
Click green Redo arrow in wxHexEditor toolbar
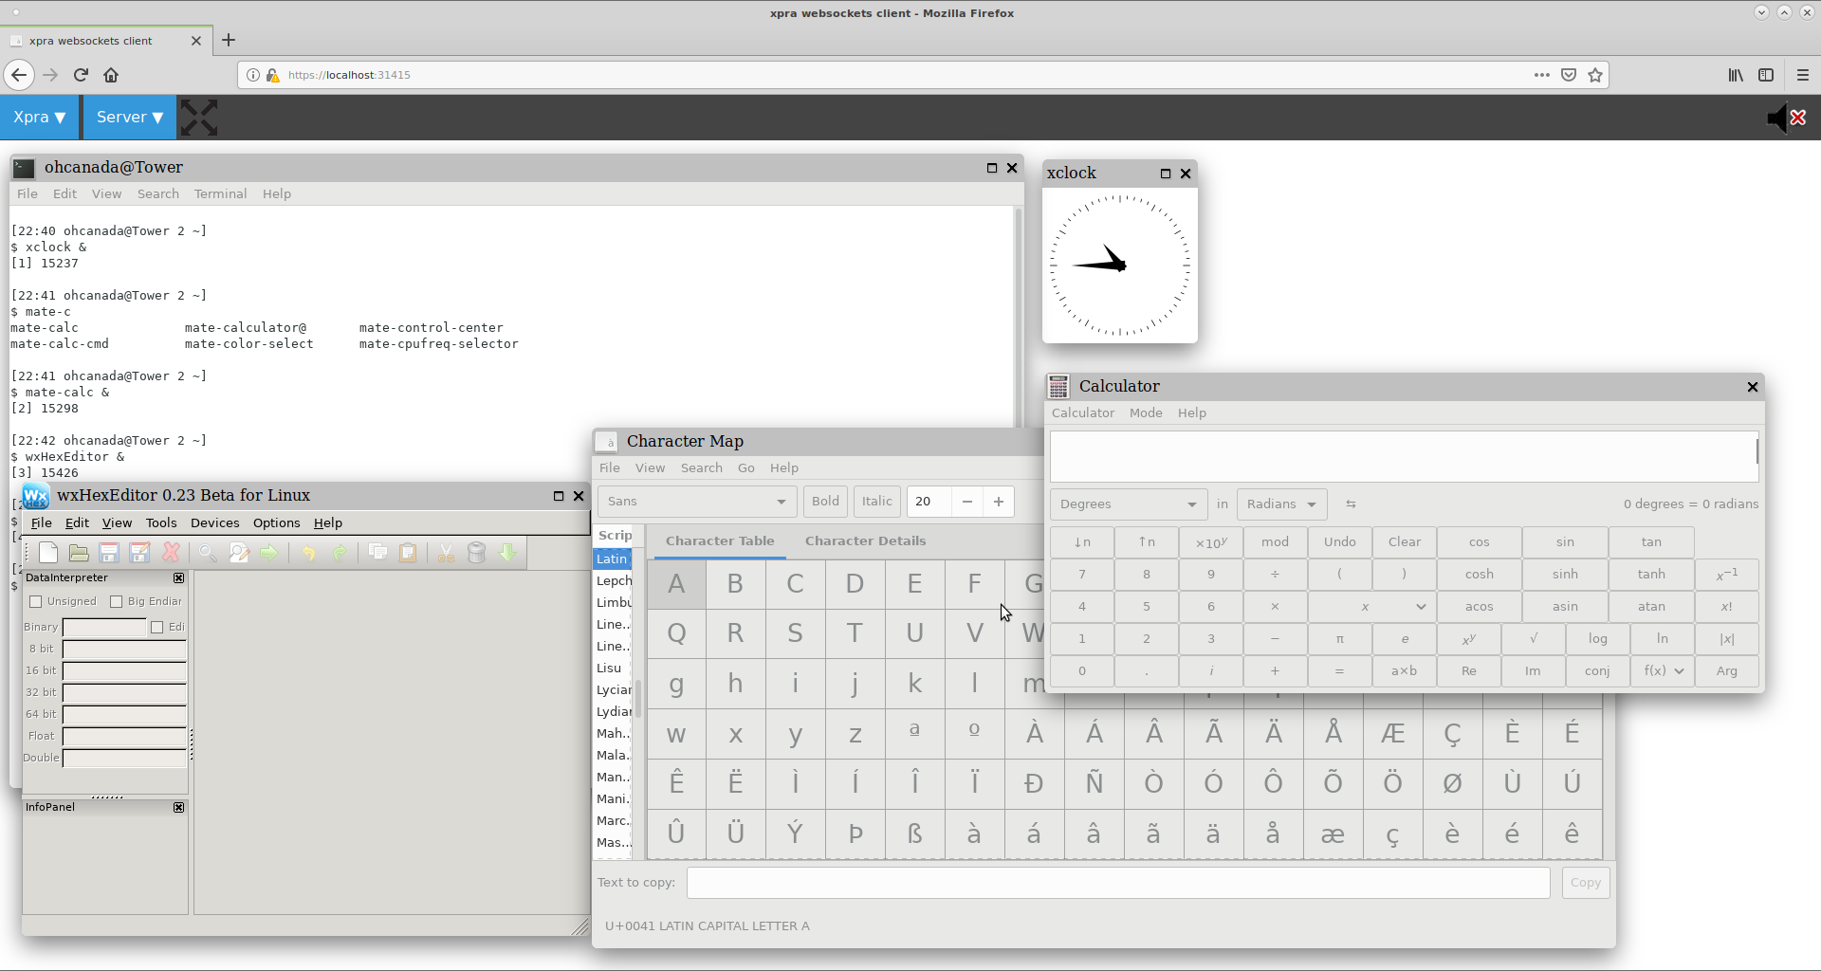tap(339, 553)
